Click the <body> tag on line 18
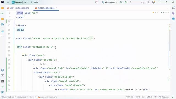The width and height of the screenshot is (176, 99). pyautogui.click(x=20, y=30)
